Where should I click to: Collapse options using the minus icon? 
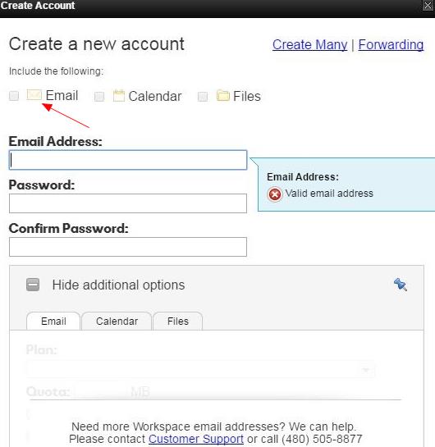click(x=33, y=285)
